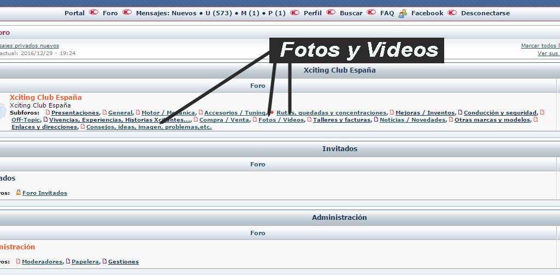Click the page icon before Moderadores
The image size is (560, 275).
[x=19, y=261]
